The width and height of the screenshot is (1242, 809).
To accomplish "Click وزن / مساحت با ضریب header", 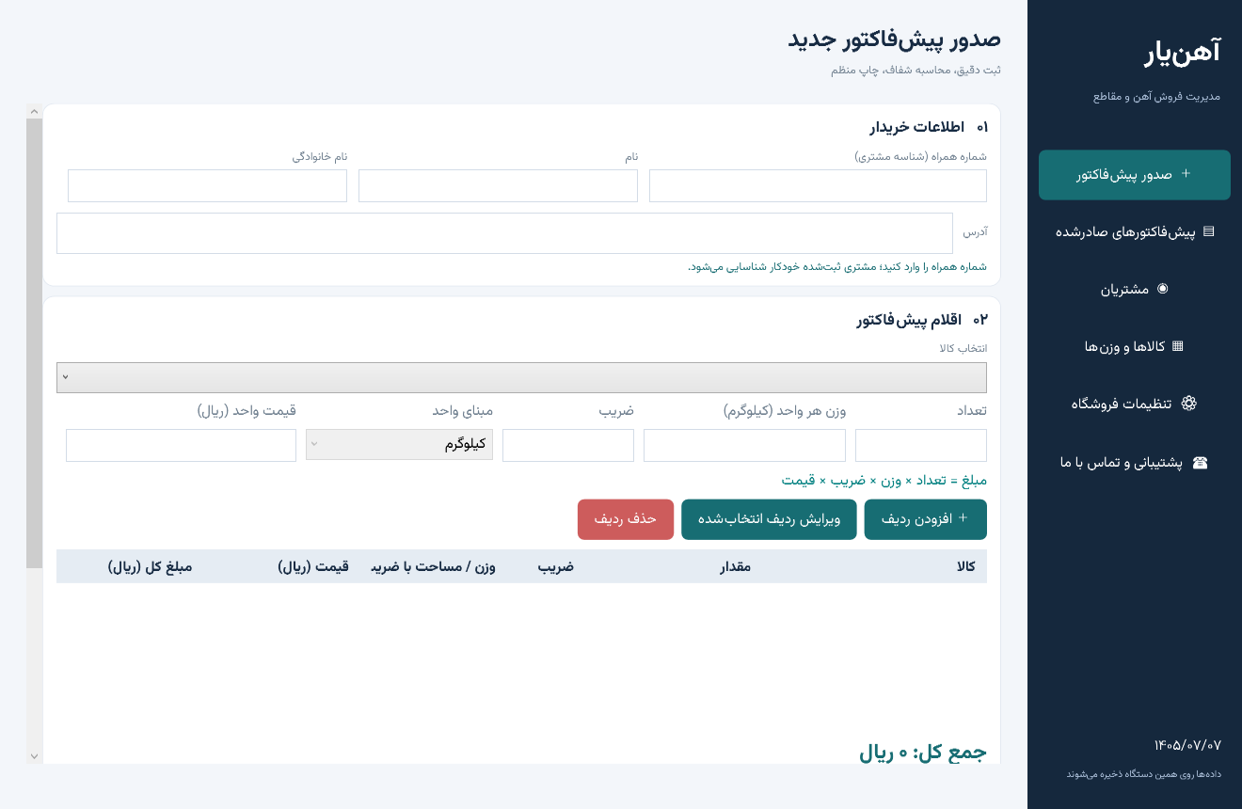I will tap(433, 566).
